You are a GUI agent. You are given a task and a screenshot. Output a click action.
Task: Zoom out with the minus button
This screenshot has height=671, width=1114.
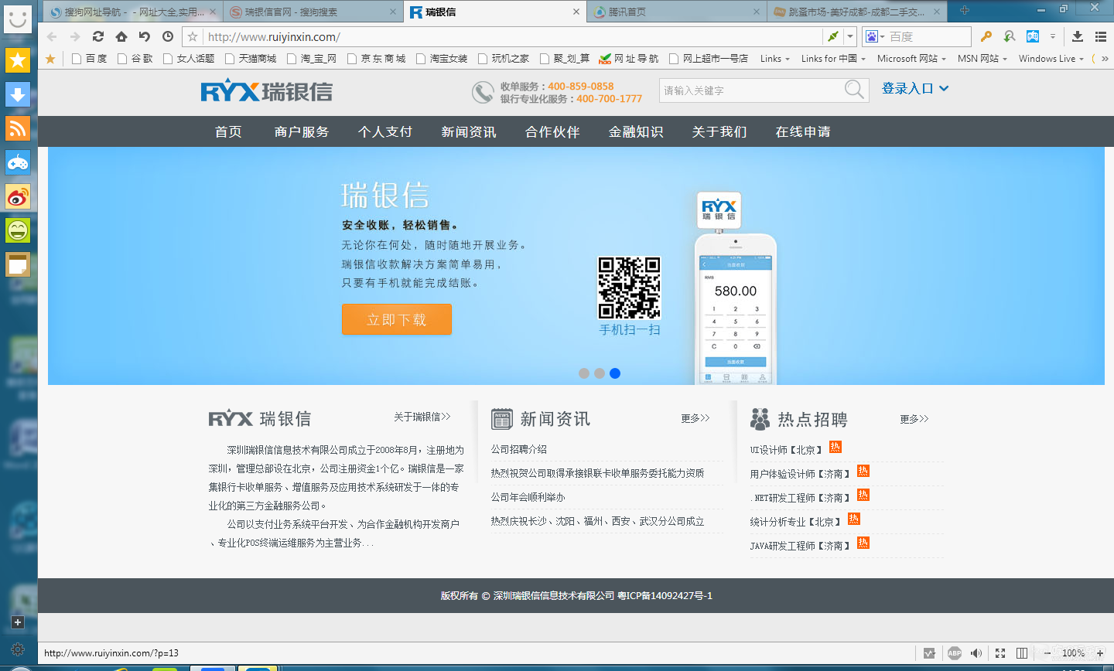pyautogui.click(x=1047, y=653)
